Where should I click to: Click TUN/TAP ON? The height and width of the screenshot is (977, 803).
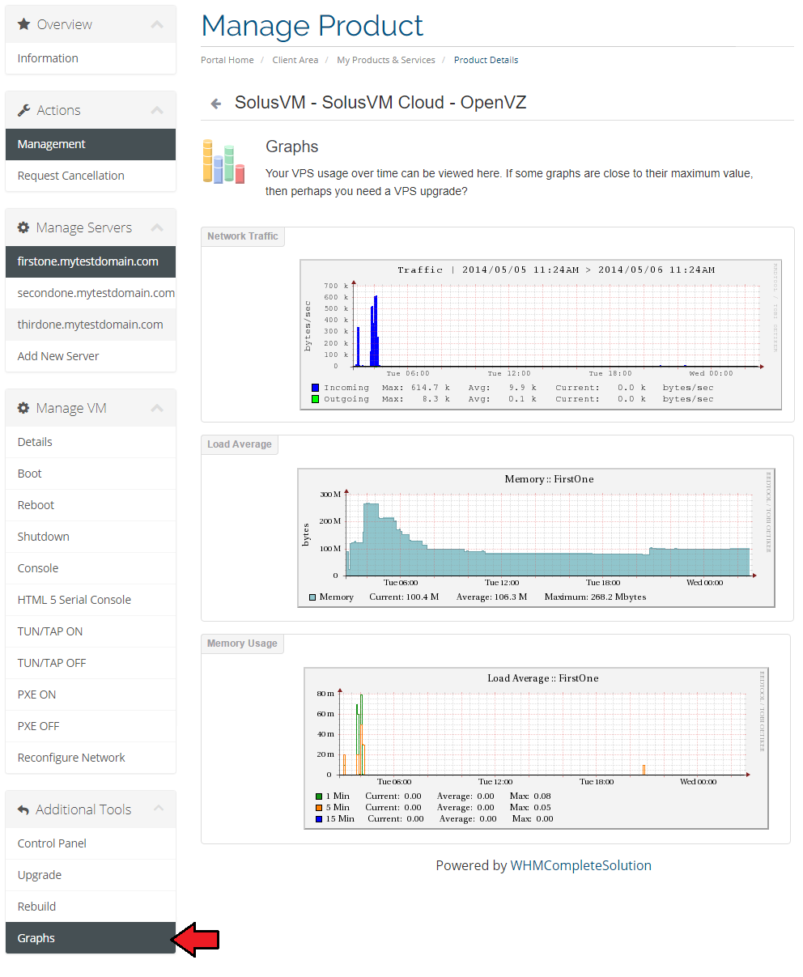tap(91, 631)
